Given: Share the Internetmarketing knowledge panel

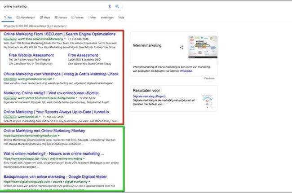Looking at the screenshot, I should [x=181, y=47].
